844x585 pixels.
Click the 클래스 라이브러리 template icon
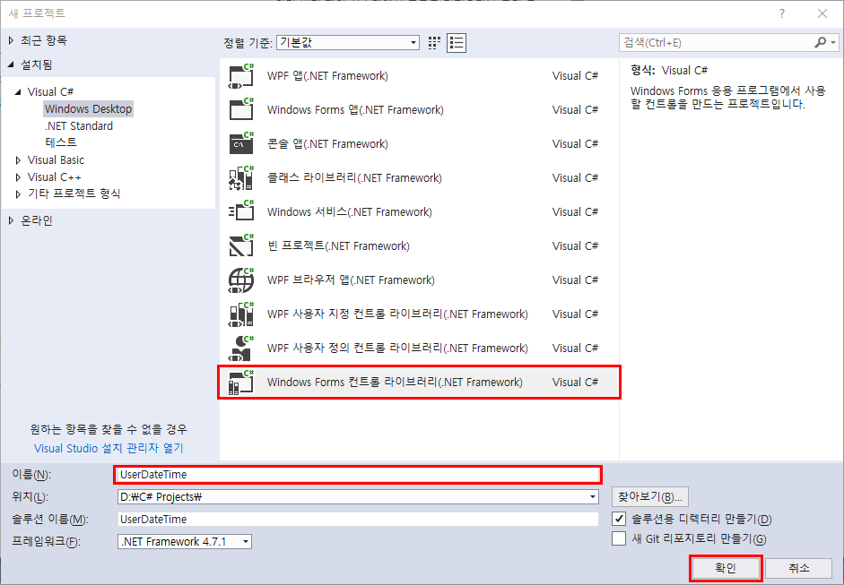(241, 178)
